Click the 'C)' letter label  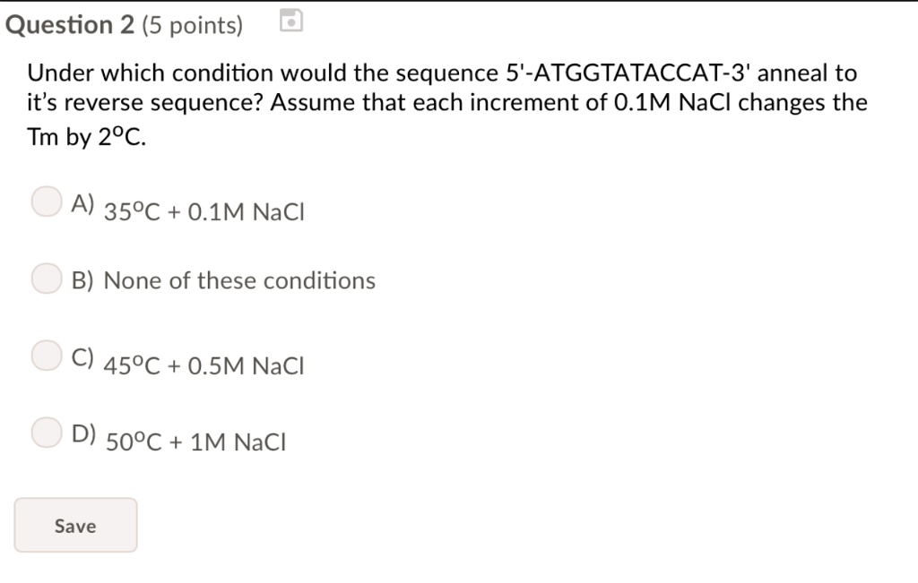click(x=82, y=358)
